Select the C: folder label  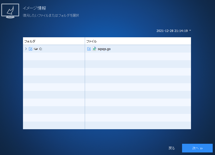click(x=41, y=49)
